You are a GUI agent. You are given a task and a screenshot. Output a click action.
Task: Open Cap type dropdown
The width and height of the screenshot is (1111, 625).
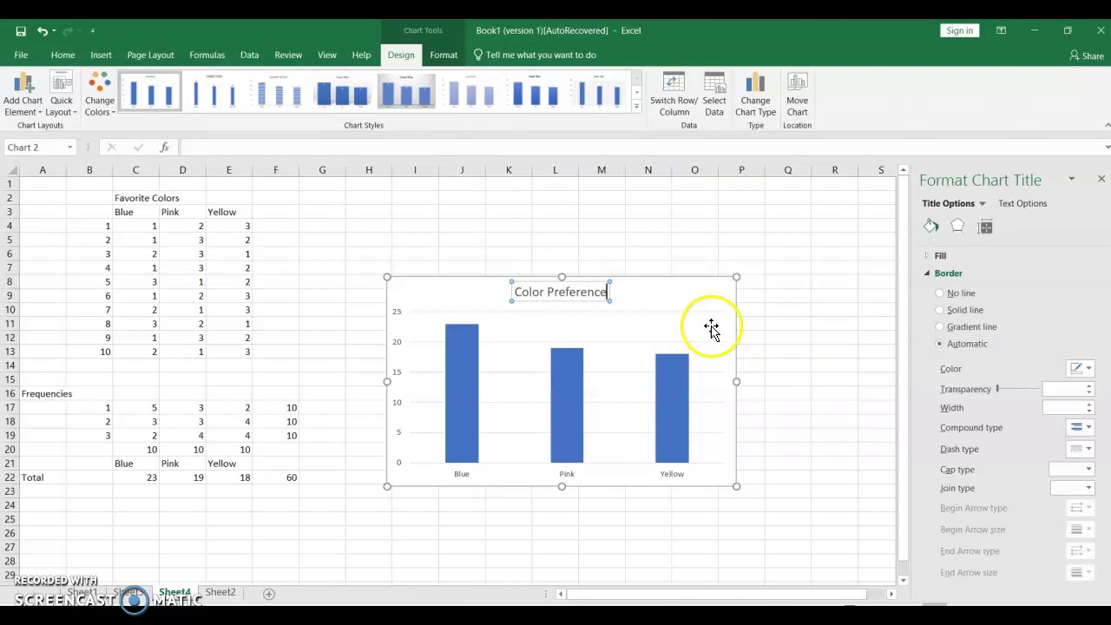[x=1071, y=470]
